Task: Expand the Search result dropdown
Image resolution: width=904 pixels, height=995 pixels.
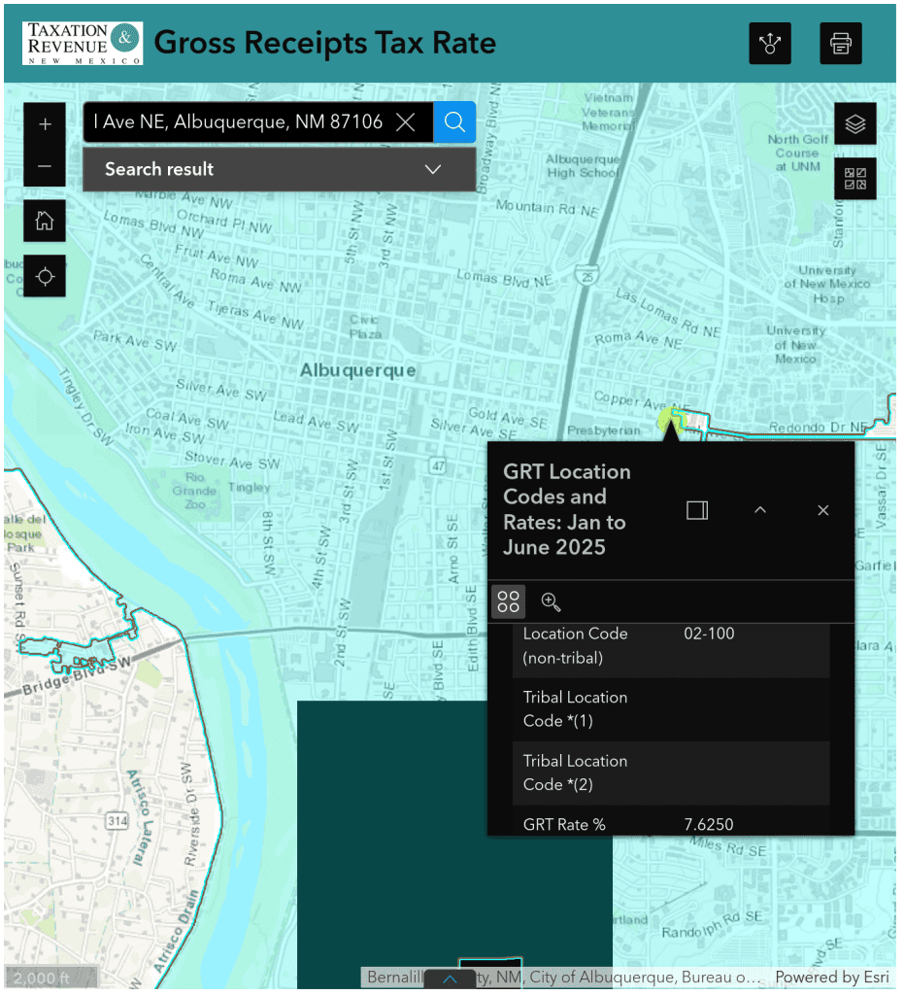Action: (x=434, y=170)
